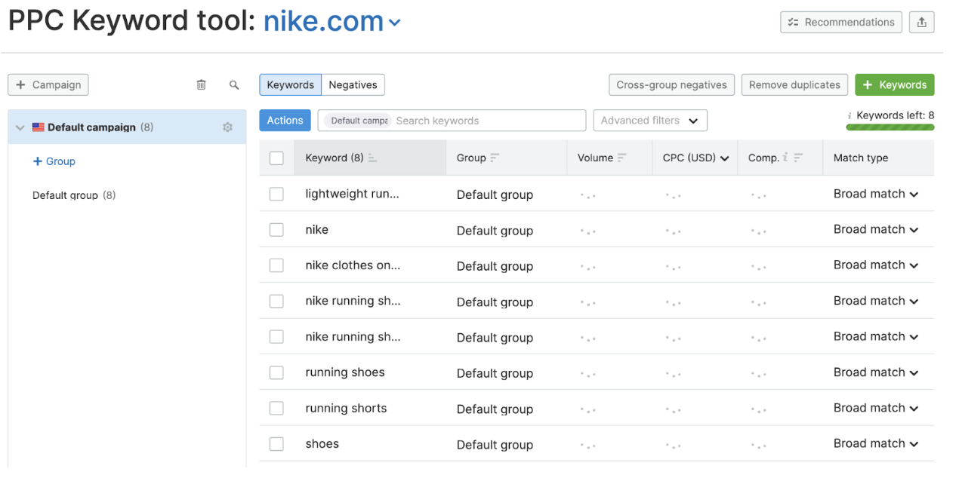Click the Remove duplicates button
Image resolution: width=962 pixels, height=484 pixels.
pos(794,85)
